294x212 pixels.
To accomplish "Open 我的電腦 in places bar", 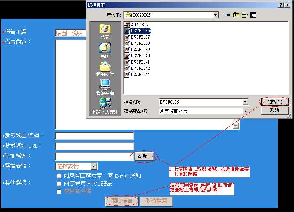I will (x=105, y=87).
